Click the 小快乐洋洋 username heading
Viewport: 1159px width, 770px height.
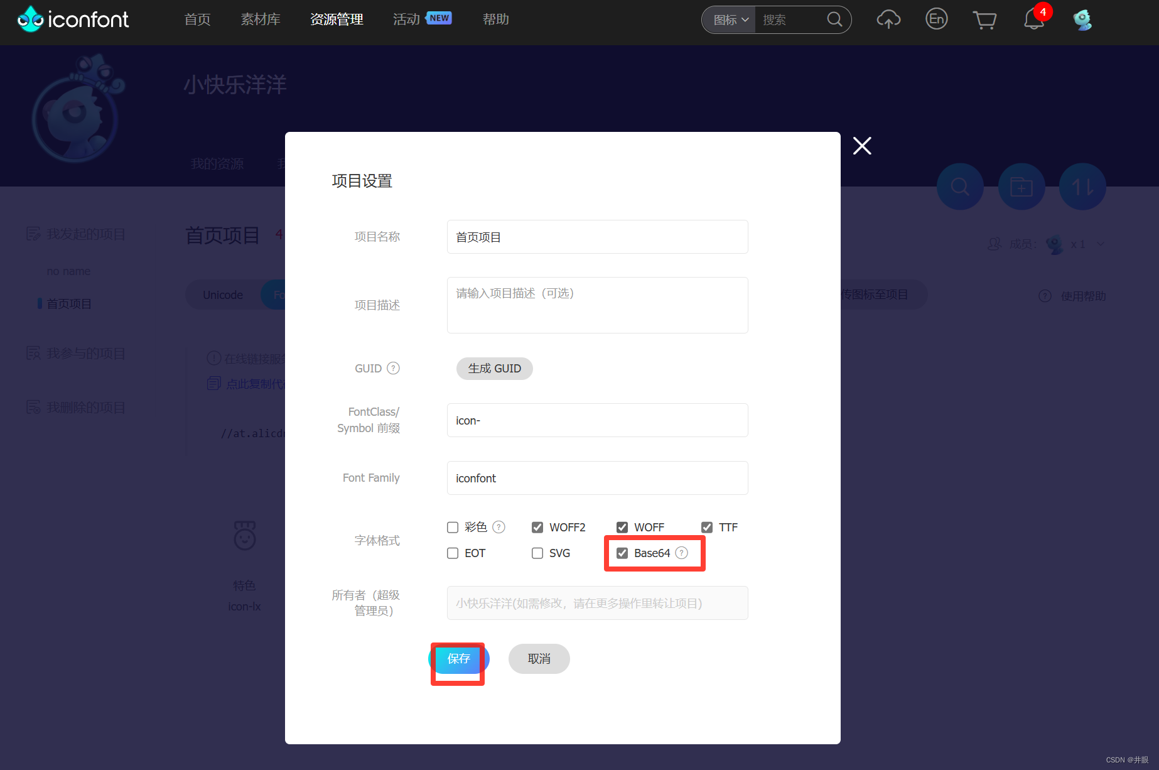coord(235,84)
